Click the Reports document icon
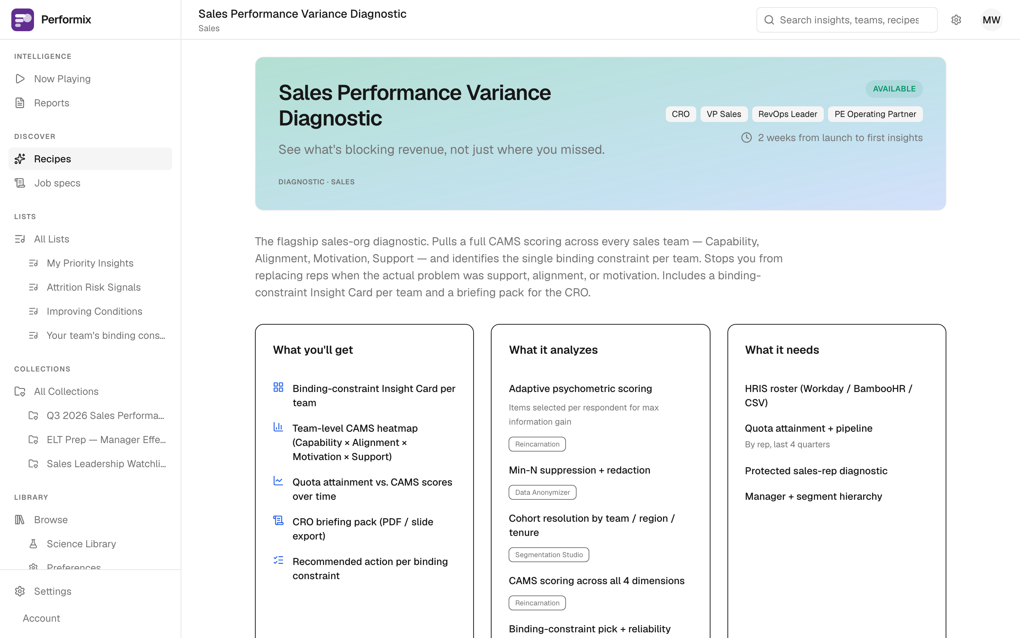1020x638 pixels. click(x=20, y=103)
